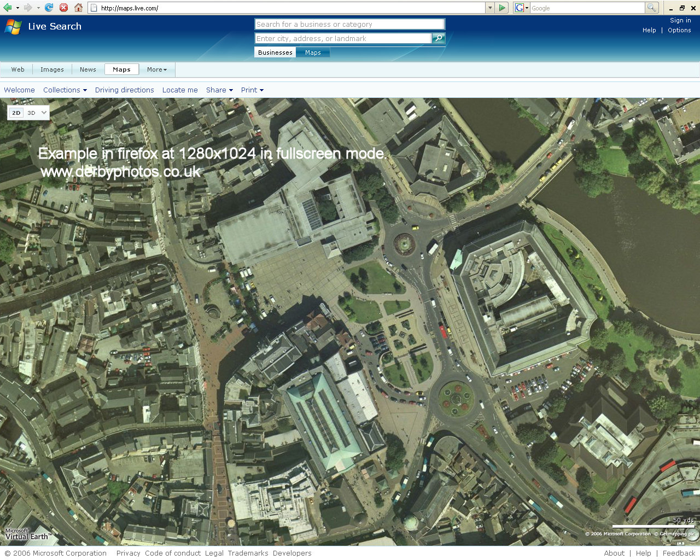Image resolution: width=700 pixels, height=560 pixels.
Task: Click the Firefox back navigation arrow
Action: click(x=8, y=8)
